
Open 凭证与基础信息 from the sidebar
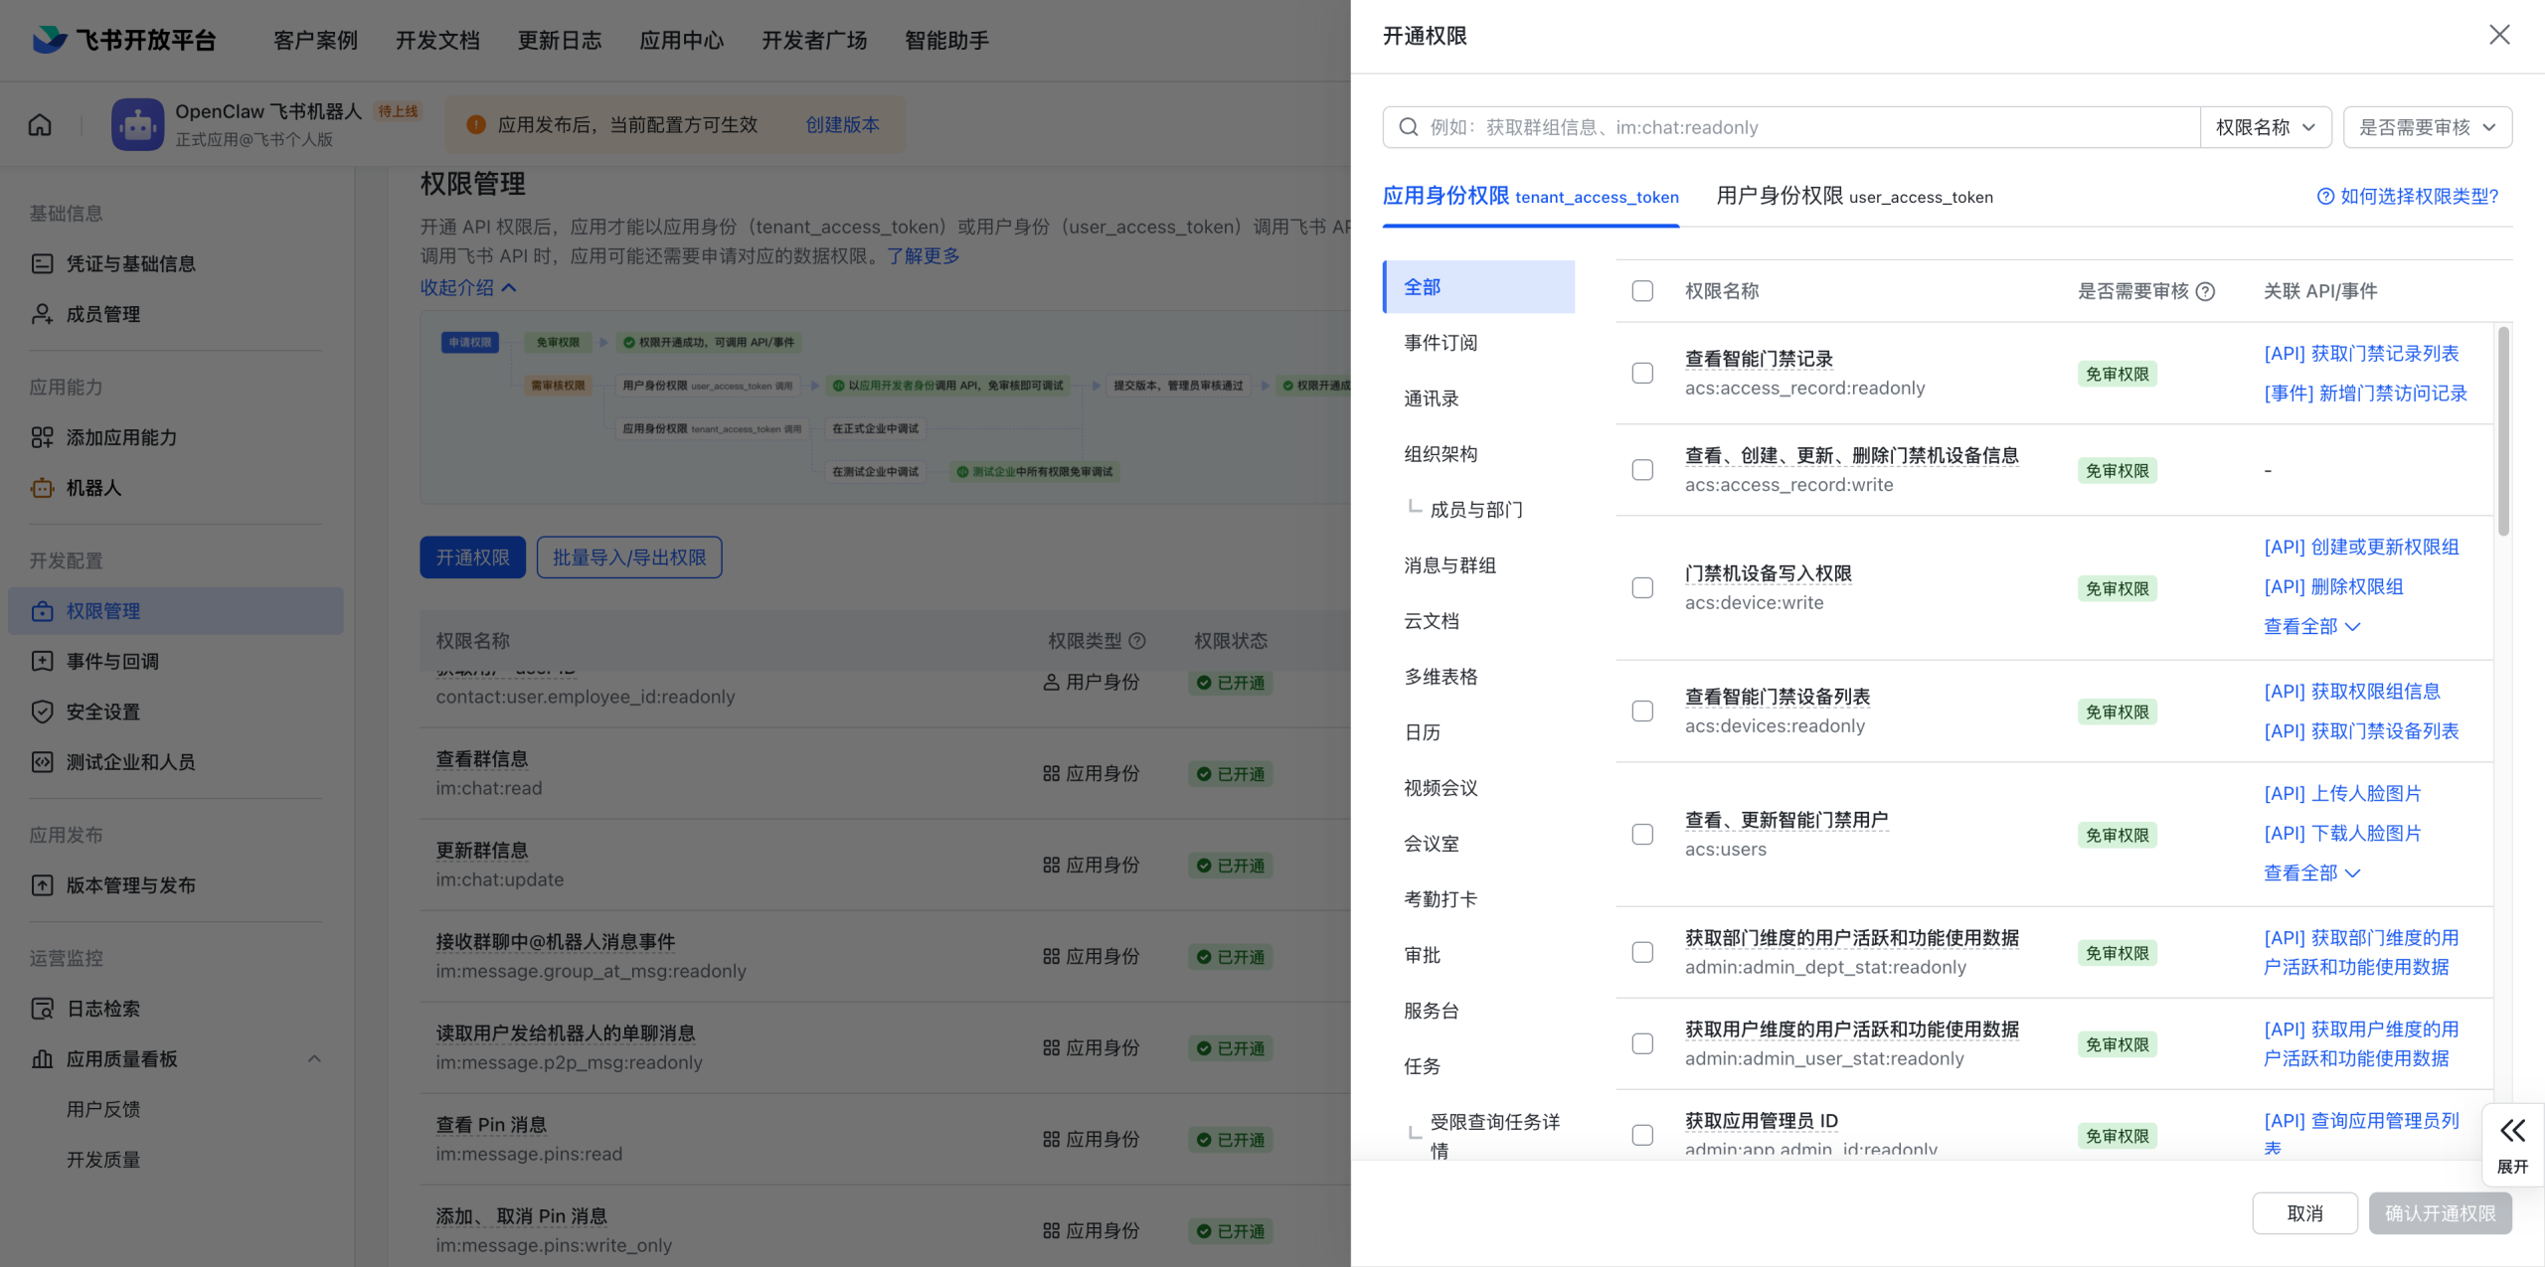pyautogui.click(x=130, y=263)
